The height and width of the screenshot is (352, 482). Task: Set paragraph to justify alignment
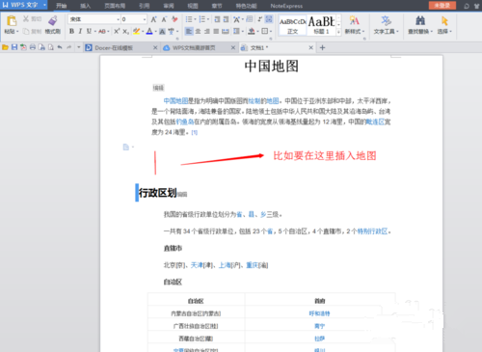pos(216,31)
